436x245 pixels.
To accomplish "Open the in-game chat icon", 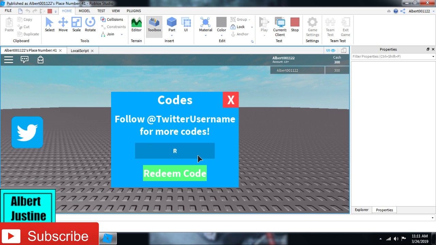I will (x=25, y=60).
